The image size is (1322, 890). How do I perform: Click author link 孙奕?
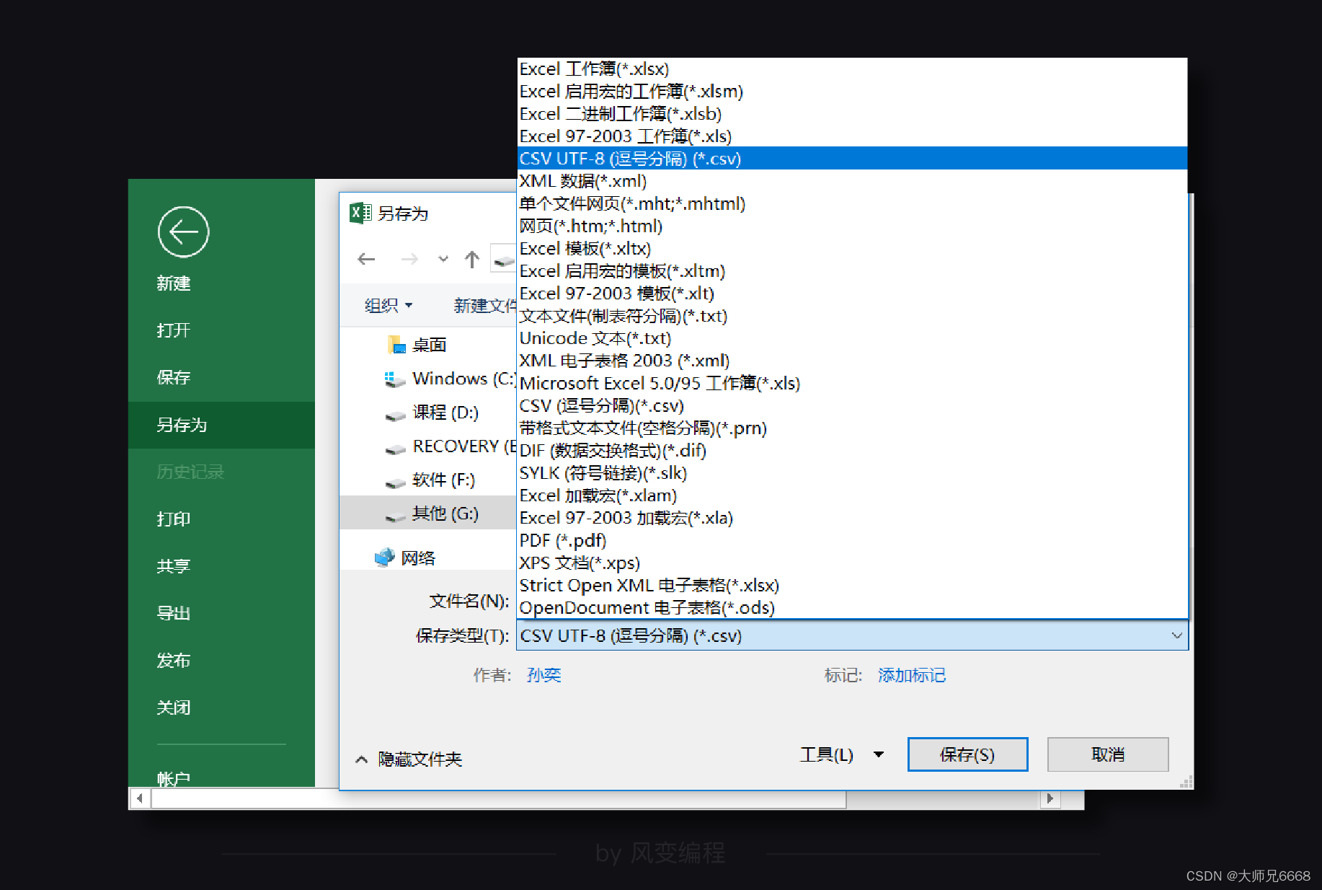[544, 675]
